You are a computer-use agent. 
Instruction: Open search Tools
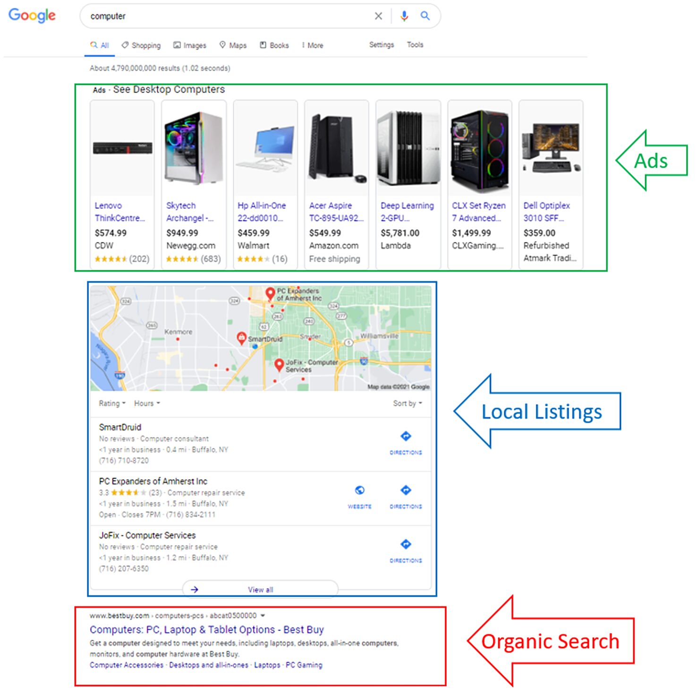[x=415, y=44]
